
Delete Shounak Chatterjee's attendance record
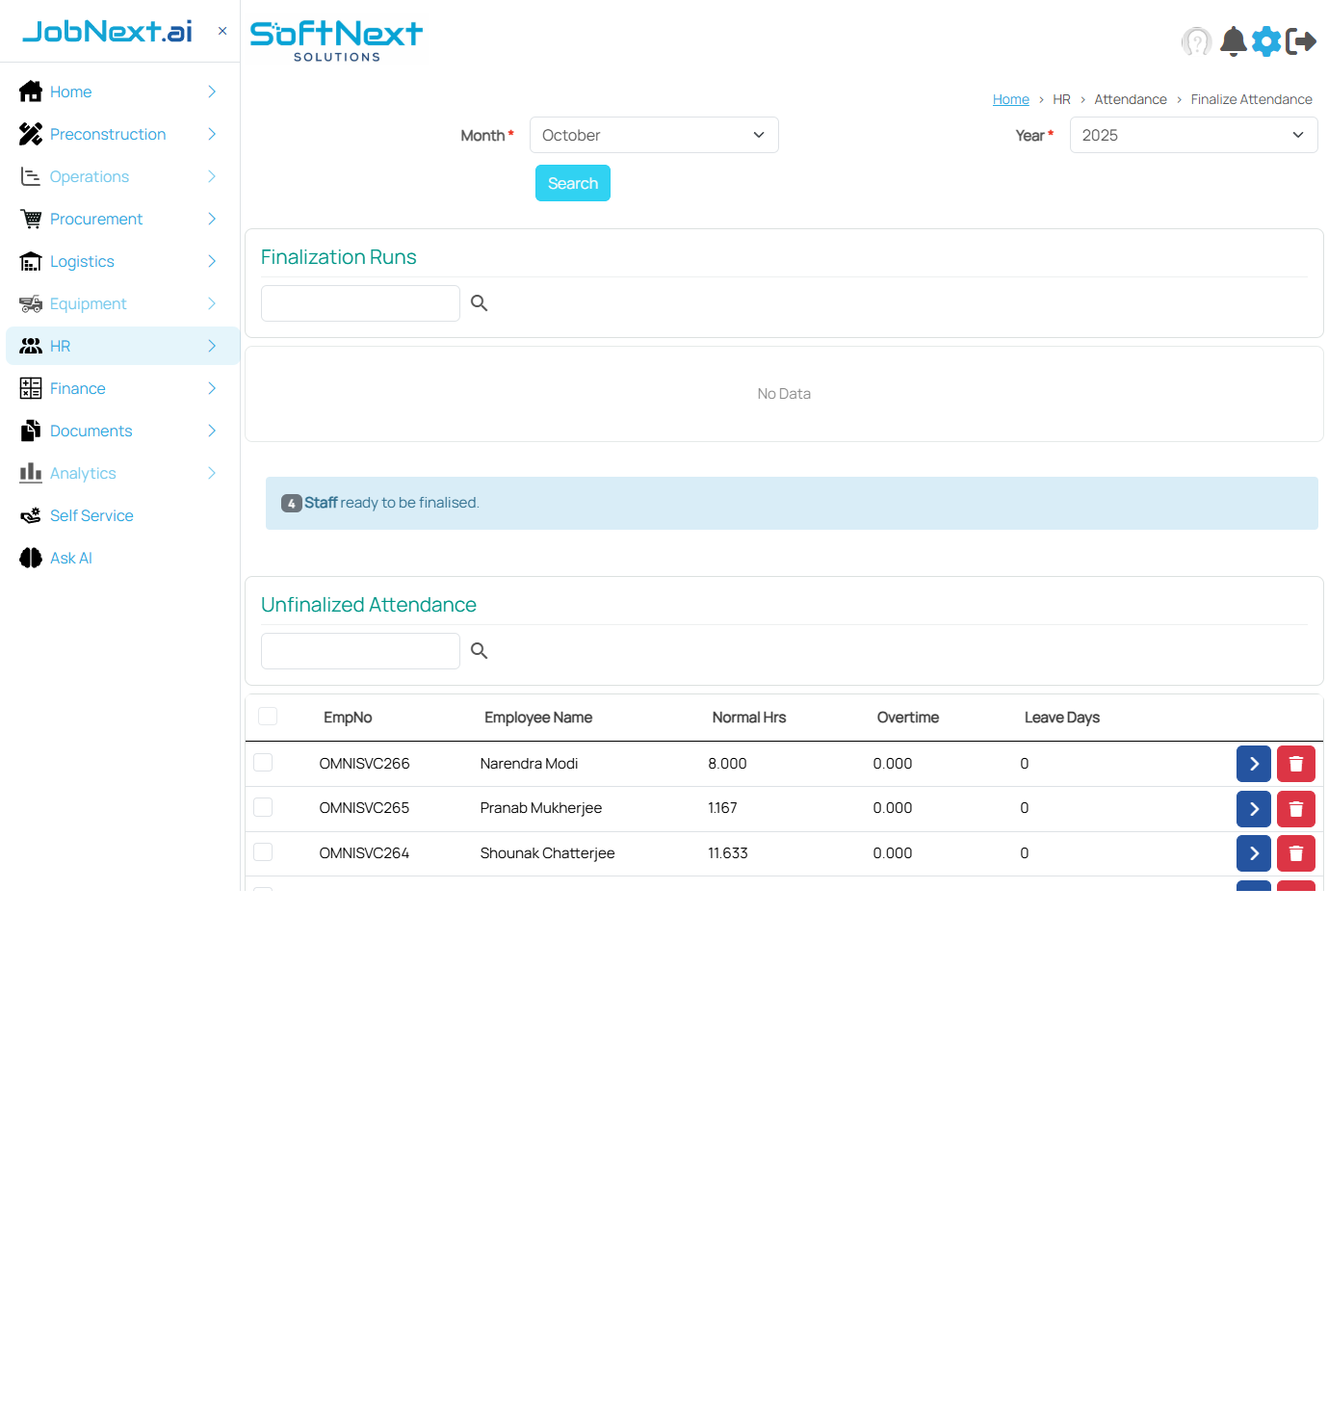click(x=1295, y=853)
